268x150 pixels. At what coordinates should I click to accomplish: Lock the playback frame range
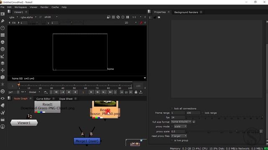click(136, 92)
